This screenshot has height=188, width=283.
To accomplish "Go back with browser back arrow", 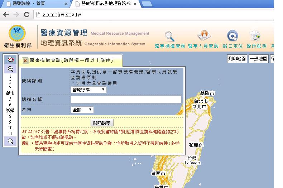I will (x=6, y=15).
